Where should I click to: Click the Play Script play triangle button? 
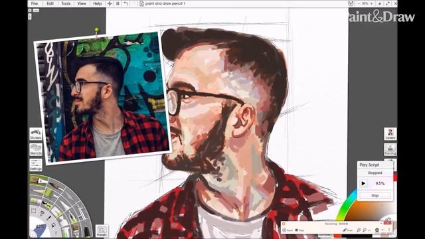click(x=363, y=183)
